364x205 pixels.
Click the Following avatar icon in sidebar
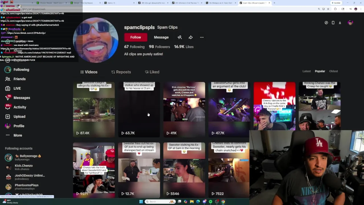(8, 69)
